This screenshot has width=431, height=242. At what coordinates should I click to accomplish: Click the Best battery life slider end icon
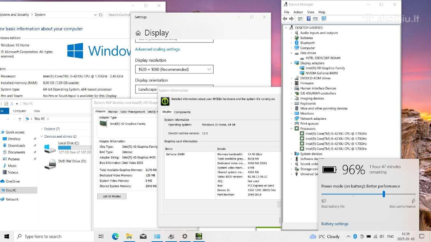(324, 201)
